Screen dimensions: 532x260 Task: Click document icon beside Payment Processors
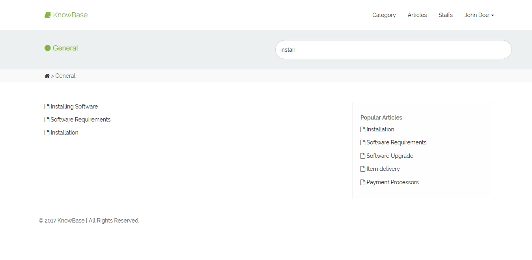(x=363, y=182)
